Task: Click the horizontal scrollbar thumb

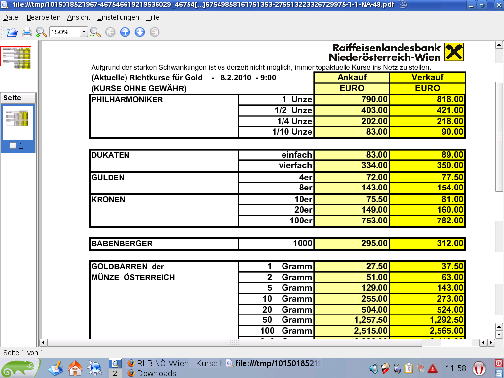Action: tap(235, 343)
